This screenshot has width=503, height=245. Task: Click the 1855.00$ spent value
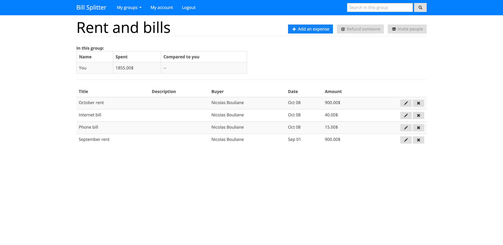[x=124, y=68]
